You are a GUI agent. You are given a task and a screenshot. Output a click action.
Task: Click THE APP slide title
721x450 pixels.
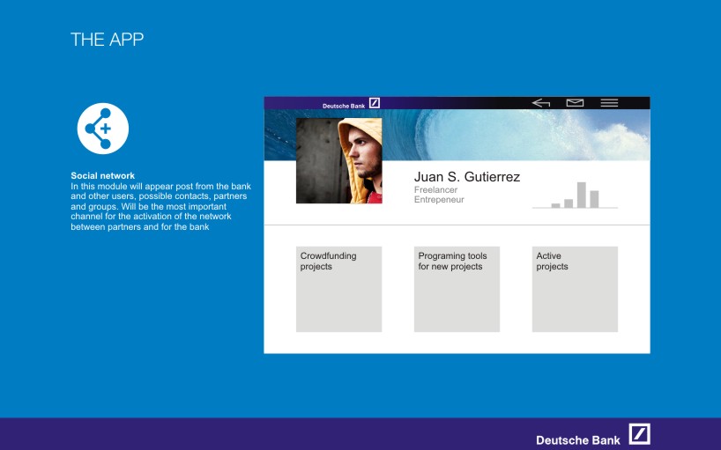click(107, 40)
